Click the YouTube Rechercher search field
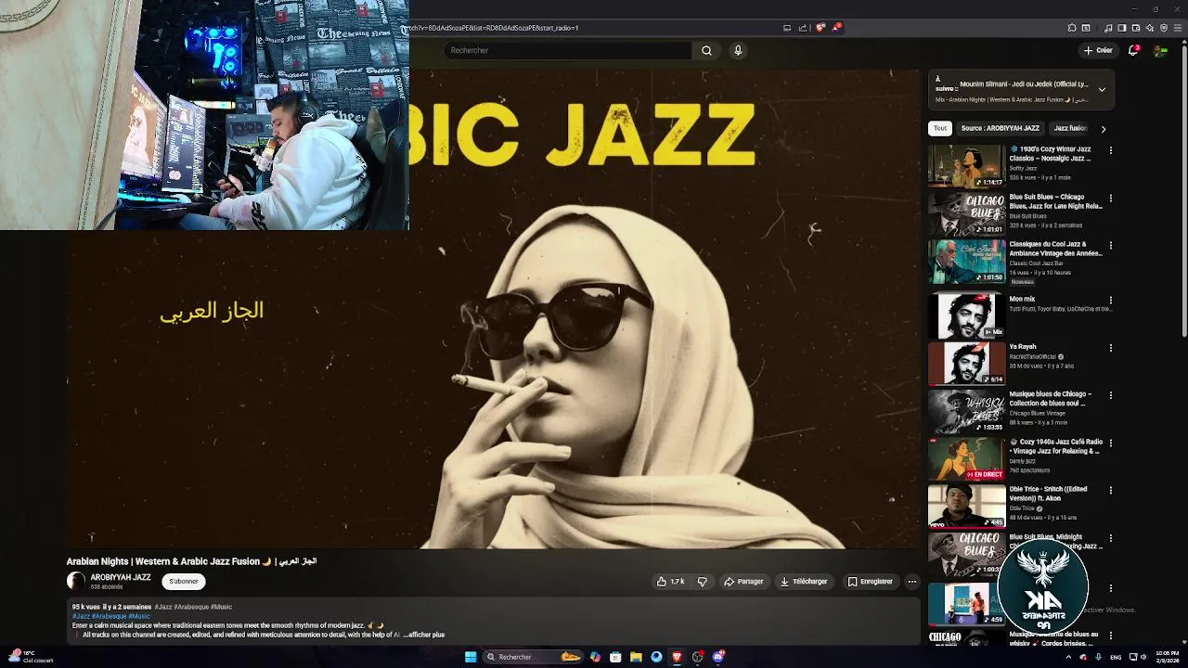Viewport: 1188px width, 668px height. [x=568, y=50]
